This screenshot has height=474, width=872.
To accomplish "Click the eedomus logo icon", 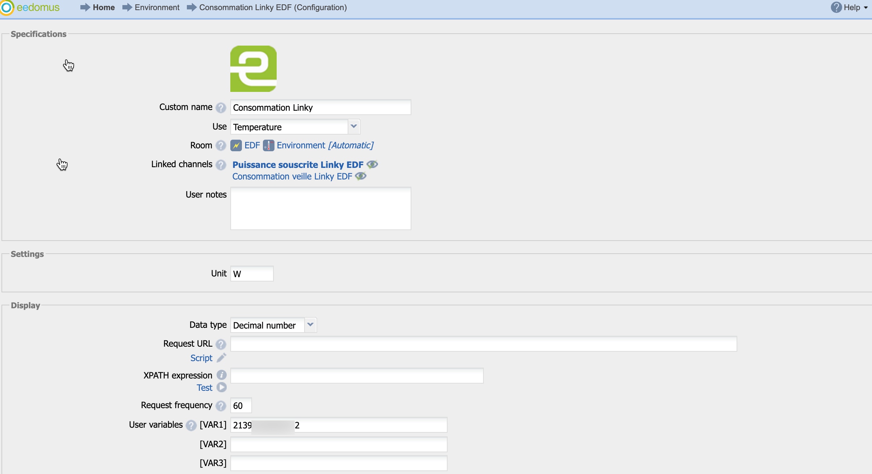I will [x=7, y=7].
